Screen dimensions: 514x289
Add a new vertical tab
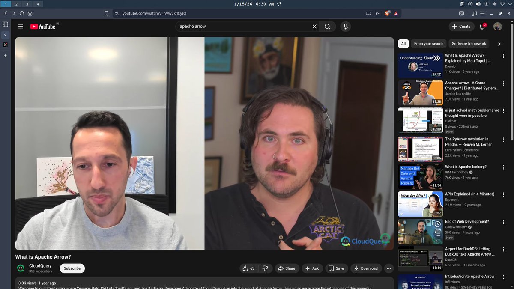click(6, 56)
